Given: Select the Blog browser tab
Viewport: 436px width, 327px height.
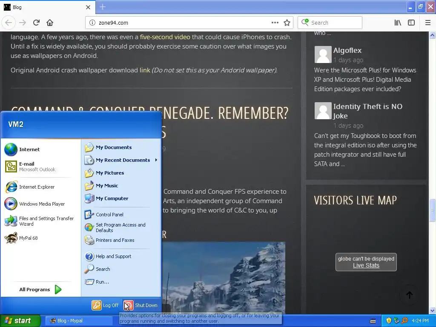Looking at the screenshot, I should coord(48,7).
